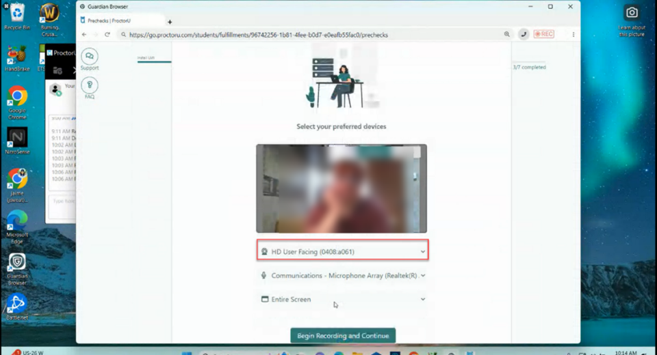Click the zoom magnifier in address bar
657x355 pixels.
tap(506, 34)
